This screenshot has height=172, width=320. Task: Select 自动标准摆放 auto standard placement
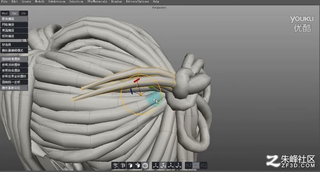[x=14, y=59]
